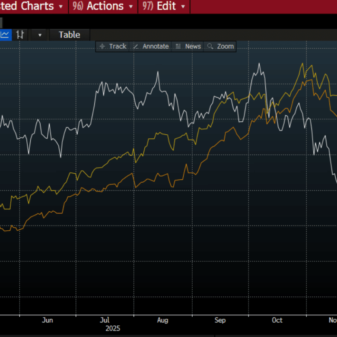Click the Aug label on the time axis

point(162,320)
